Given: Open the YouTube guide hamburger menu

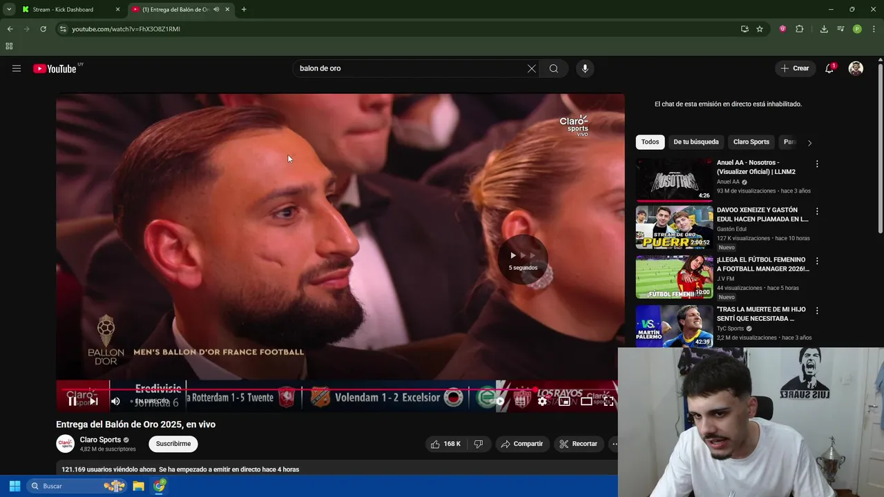Looking at the screenshot, I should [x=17, y=68].
